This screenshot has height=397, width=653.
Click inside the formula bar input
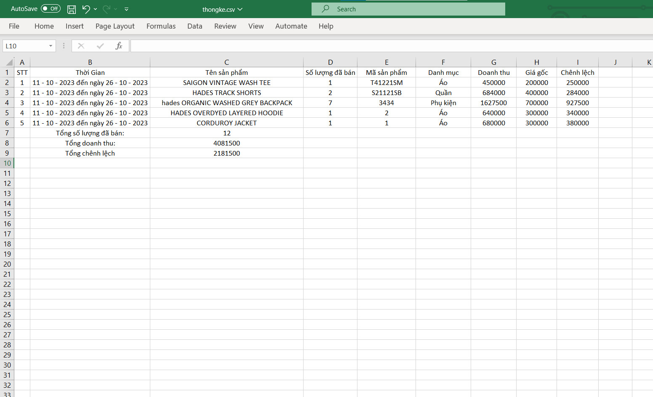tap(392, 46)
